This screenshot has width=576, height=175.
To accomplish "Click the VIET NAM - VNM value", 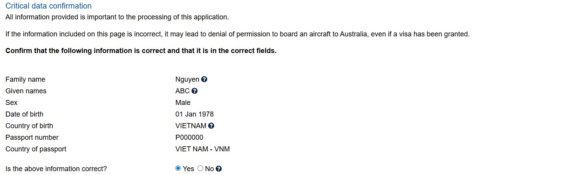I will coord(202,149).
